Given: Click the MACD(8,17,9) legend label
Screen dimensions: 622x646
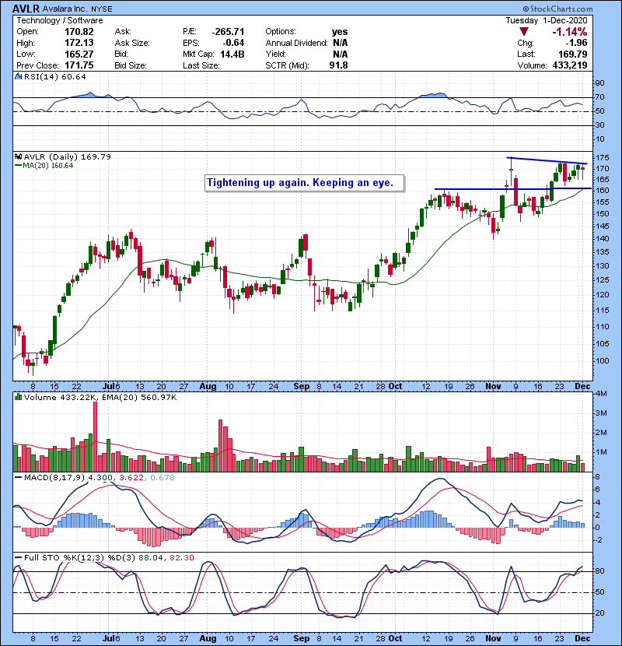Looking at the screenshot, I should (x=54, y=478).
